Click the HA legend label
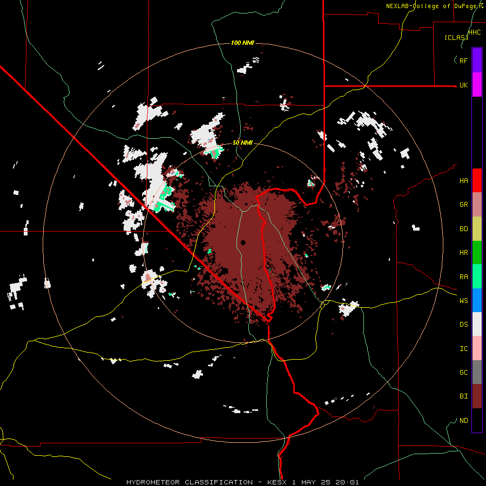 (x=463, y=181)
